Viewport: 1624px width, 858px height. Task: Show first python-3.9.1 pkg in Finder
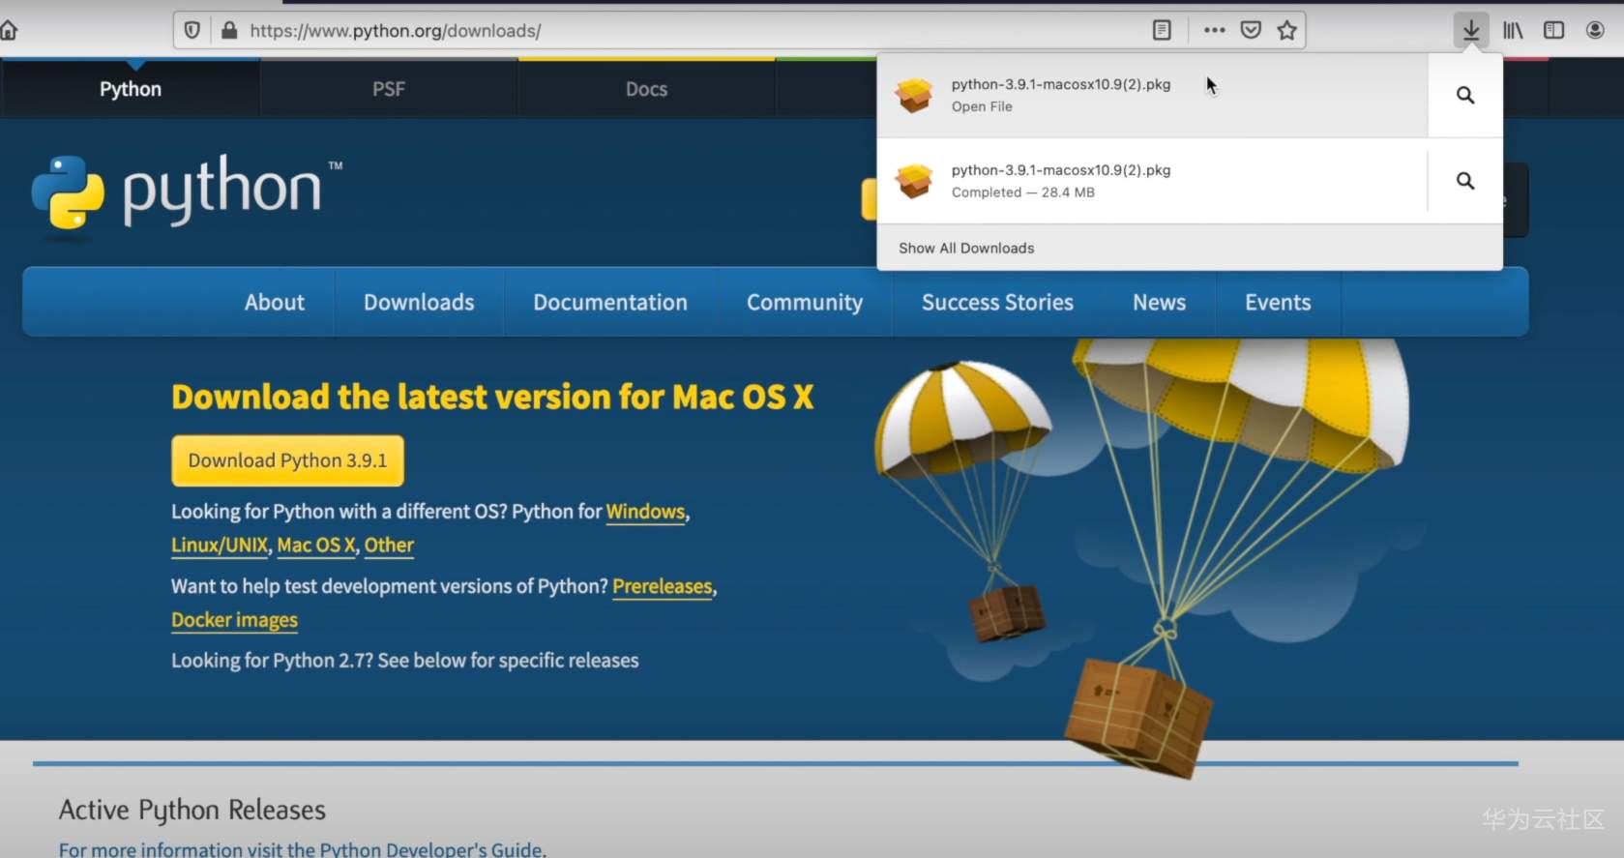tap(1465, 95)
